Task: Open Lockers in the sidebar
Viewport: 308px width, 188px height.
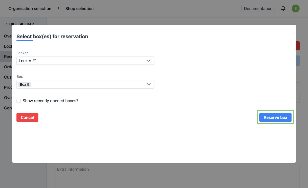Action: [8, 46]
